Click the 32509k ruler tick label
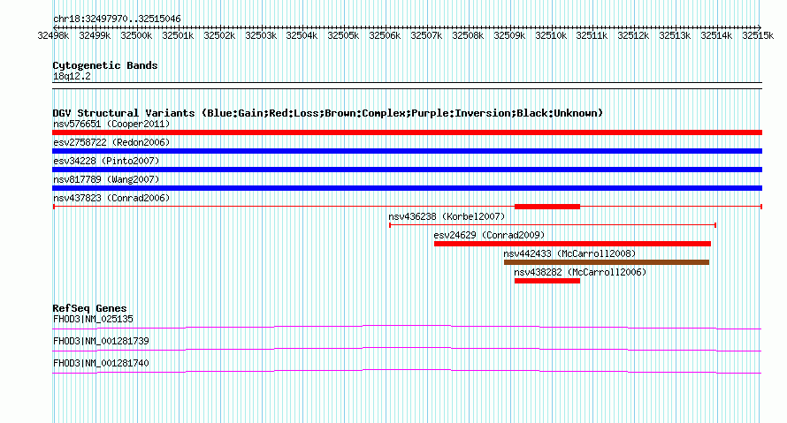The height and width of the screenshot is (423, 787). [509, 35]
